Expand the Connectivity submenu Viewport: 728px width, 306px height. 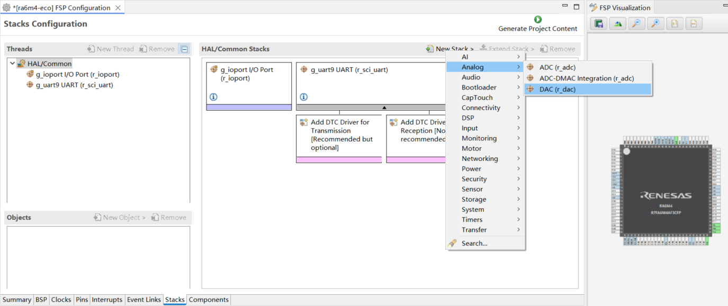[486, 108]
